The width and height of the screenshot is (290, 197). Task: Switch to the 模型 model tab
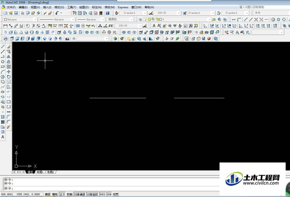pyautogui.click(x=30, y=172)
